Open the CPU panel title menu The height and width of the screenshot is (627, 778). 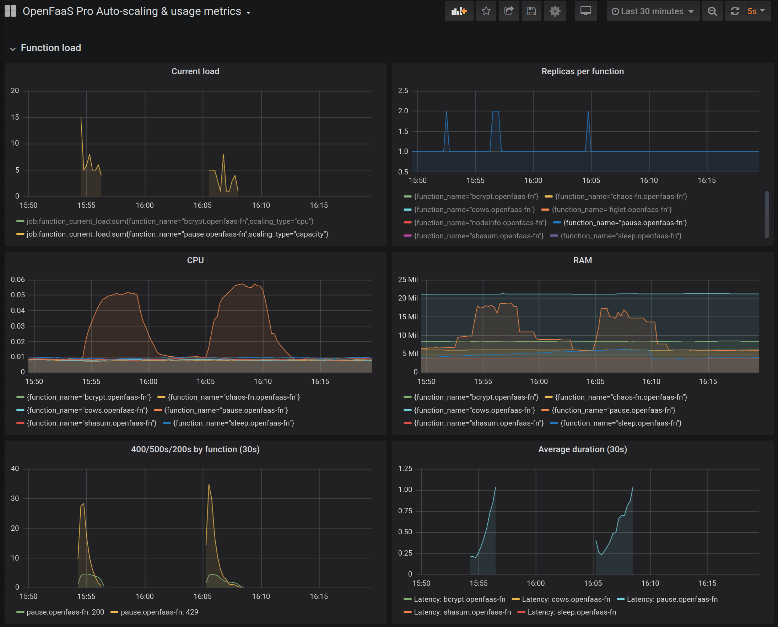click(195, 260)
